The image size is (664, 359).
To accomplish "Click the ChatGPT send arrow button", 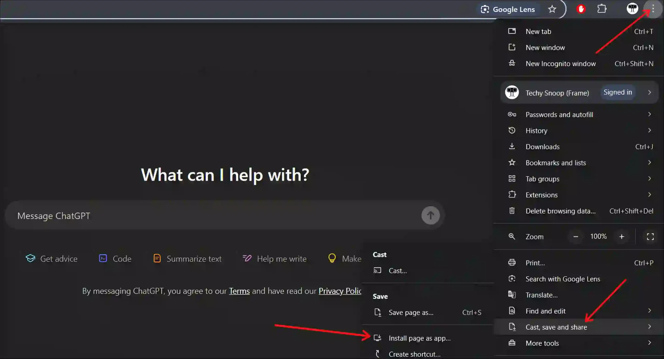I will click(x=430, y=215).
